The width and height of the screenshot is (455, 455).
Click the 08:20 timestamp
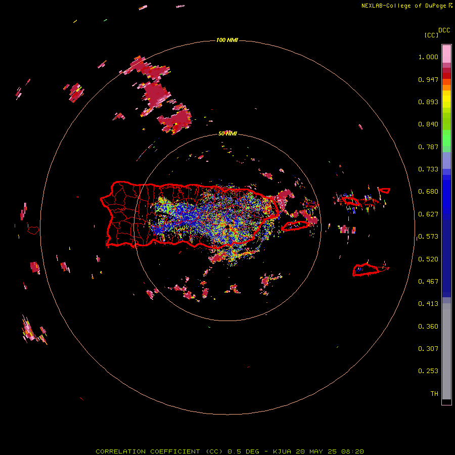pos(352,451)
